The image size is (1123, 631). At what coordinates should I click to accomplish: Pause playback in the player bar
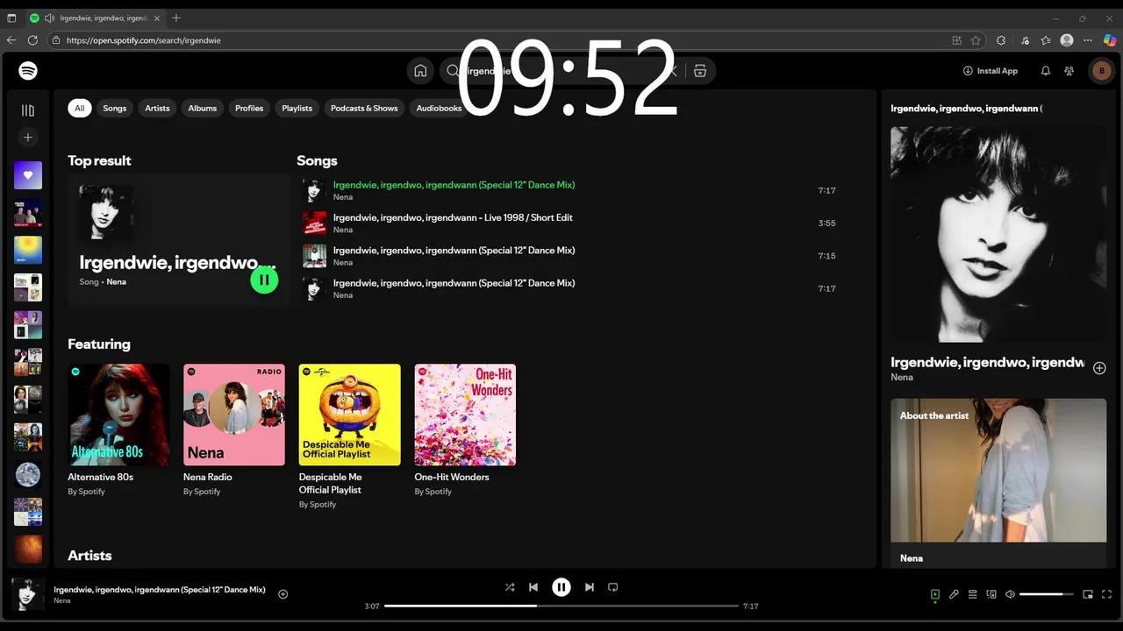point(561,587)
